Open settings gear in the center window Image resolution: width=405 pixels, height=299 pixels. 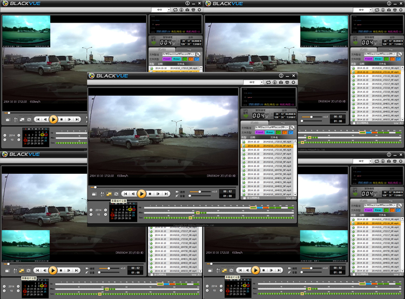[x=293, y=83]
